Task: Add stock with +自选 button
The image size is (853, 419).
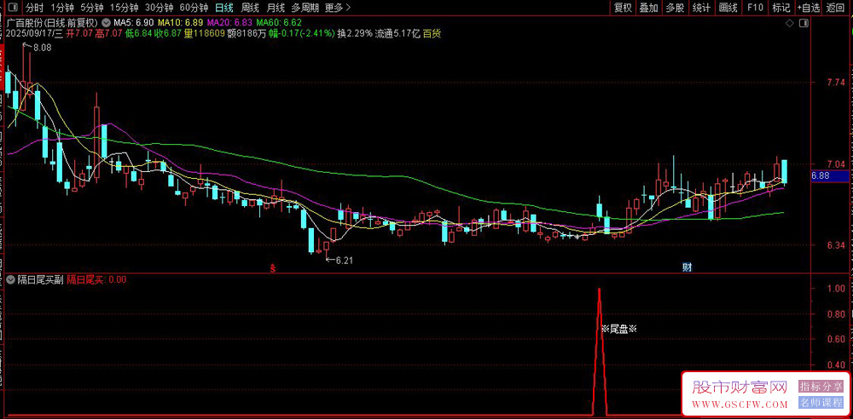Action: [809, 8]
